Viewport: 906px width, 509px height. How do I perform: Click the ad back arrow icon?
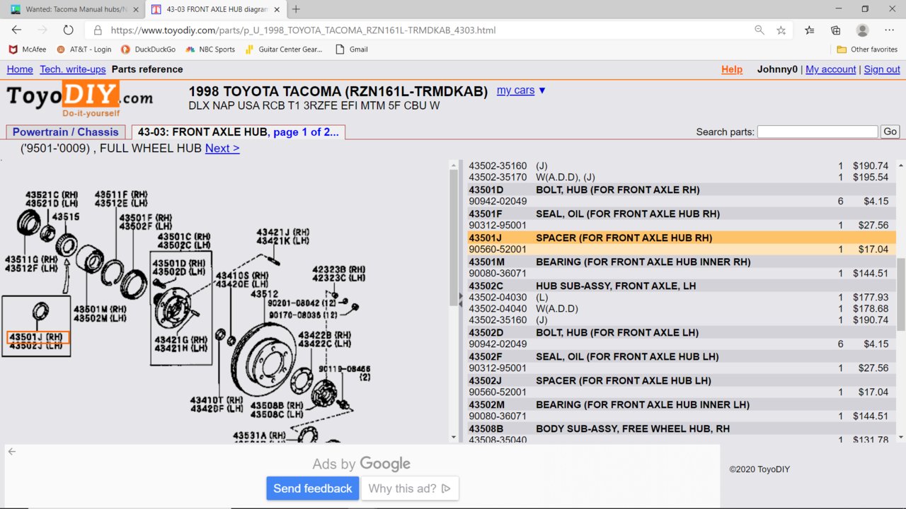(x=11, y=452)
